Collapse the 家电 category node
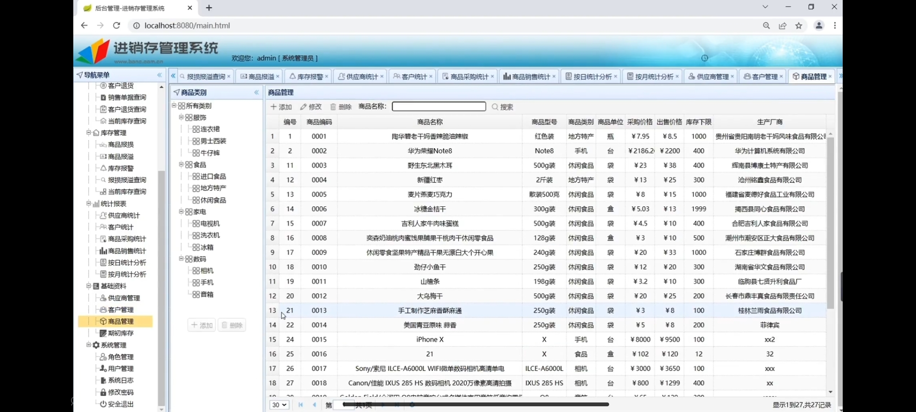This screenshot has height=412, width=916. point(181,211)
